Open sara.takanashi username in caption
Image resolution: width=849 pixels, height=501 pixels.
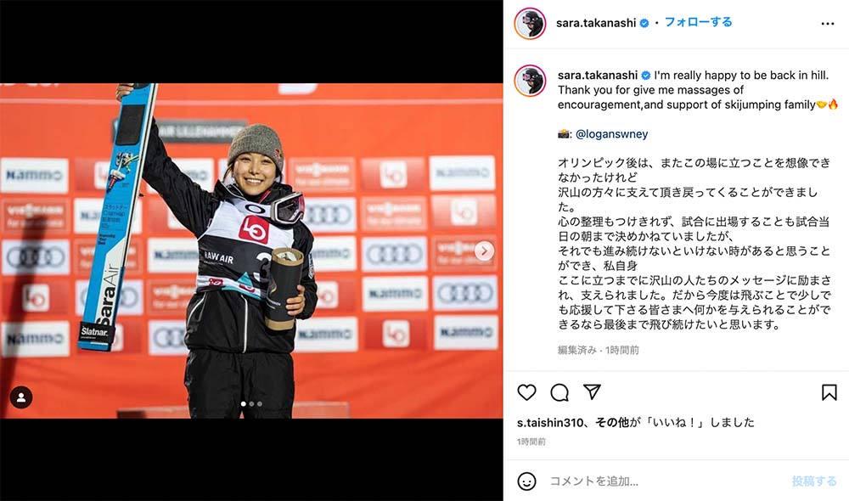coord(598,76)
